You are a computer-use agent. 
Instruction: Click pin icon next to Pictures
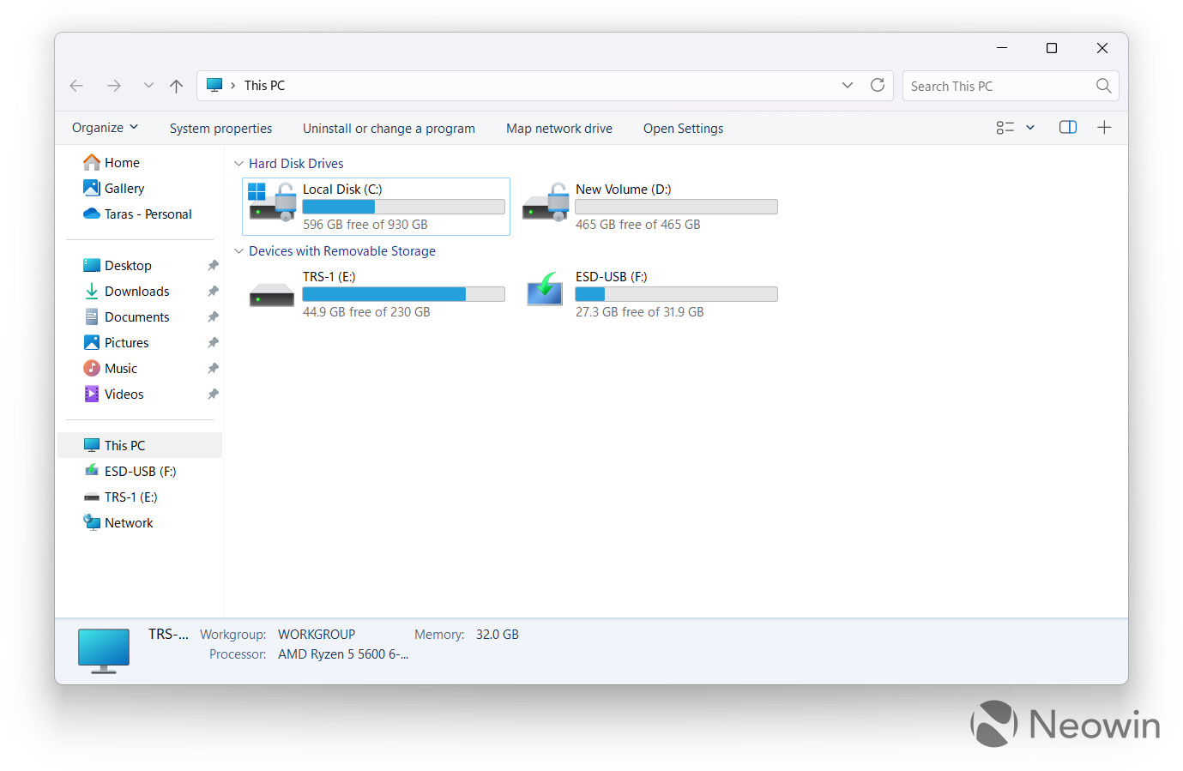tap(213, 343)
